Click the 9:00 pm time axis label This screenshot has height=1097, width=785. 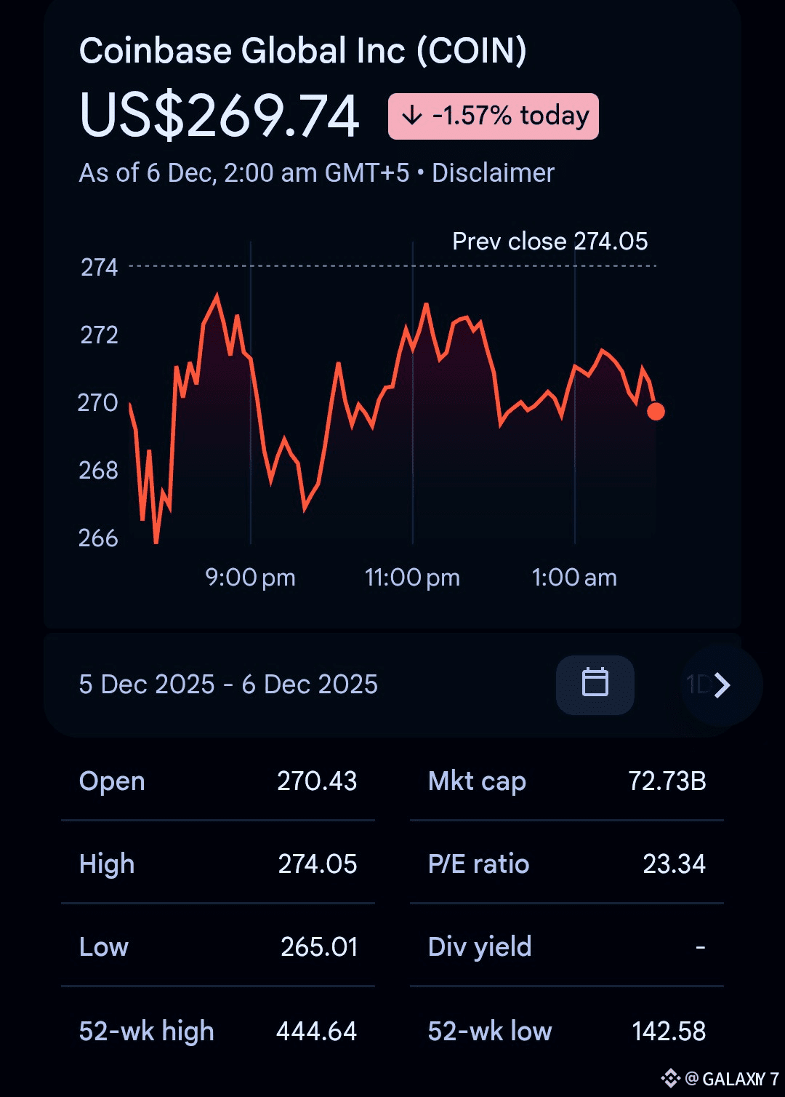pos(250,578)
